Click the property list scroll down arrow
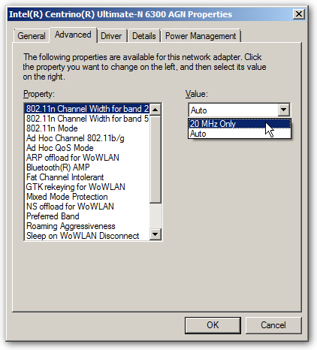Screen dimensions: 317x350 point(155,234)
